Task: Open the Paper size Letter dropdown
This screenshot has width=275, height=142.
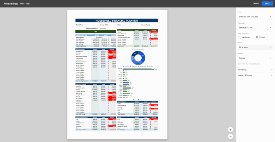Action: click(x=255, y=28)
